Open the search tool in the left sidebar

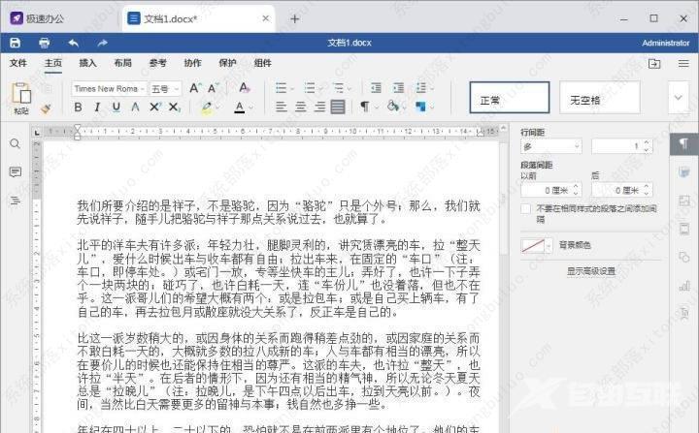(16, 143)
